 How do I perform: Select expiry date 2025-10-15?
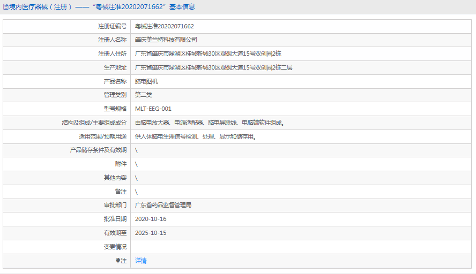click(151, 233)
